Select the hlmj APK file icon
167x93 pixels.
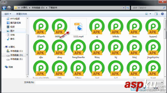pos(134,47)
